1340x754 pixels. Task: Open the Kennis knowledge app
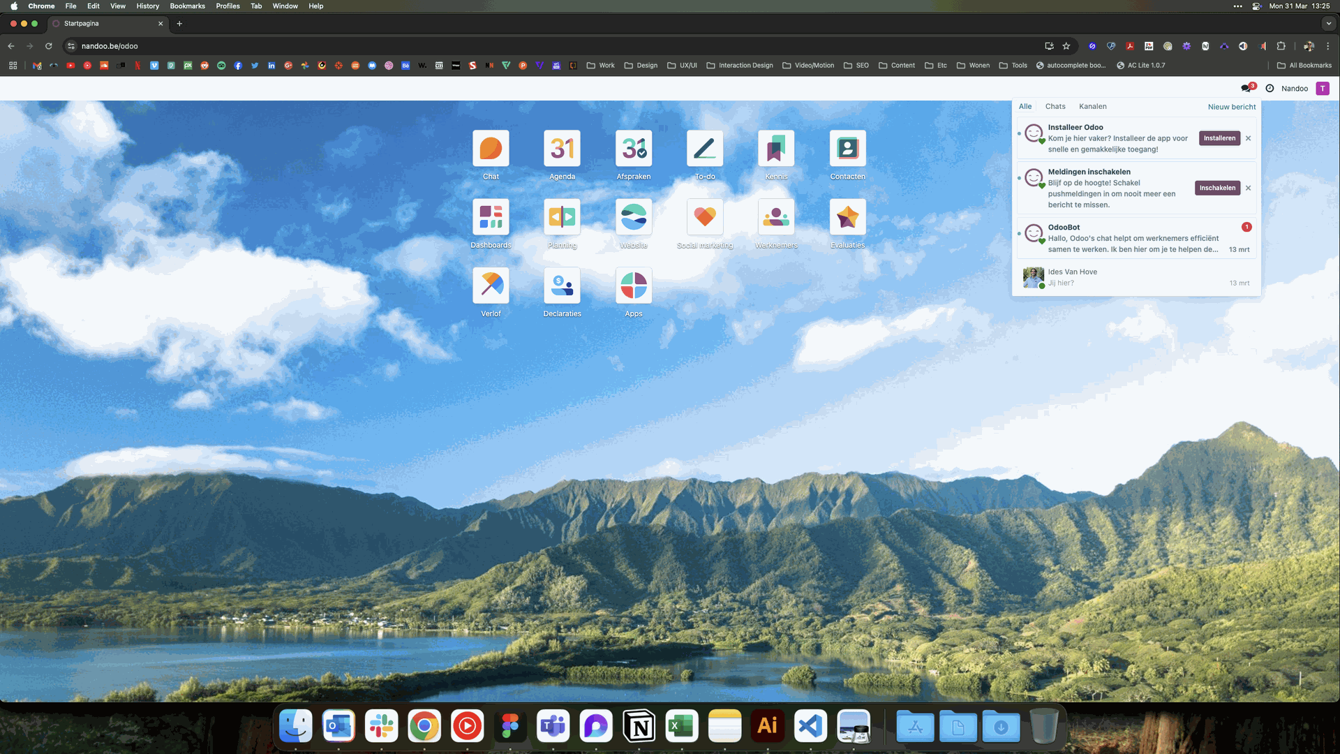tap(775, 148)
